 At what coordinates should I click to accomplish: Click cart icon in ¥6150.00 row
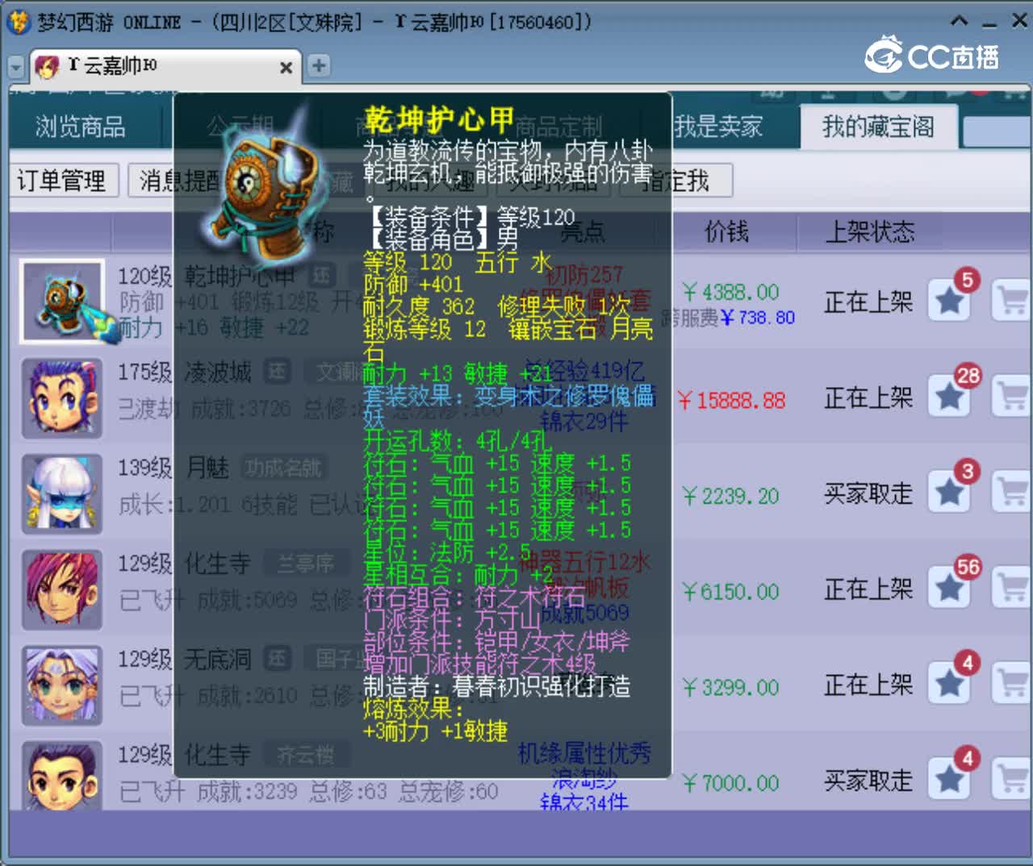1011,589
